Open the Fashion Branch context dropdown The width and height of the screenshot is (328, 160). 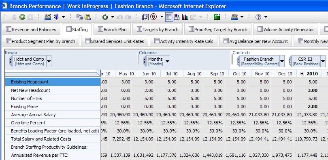(x=282, y=61)
